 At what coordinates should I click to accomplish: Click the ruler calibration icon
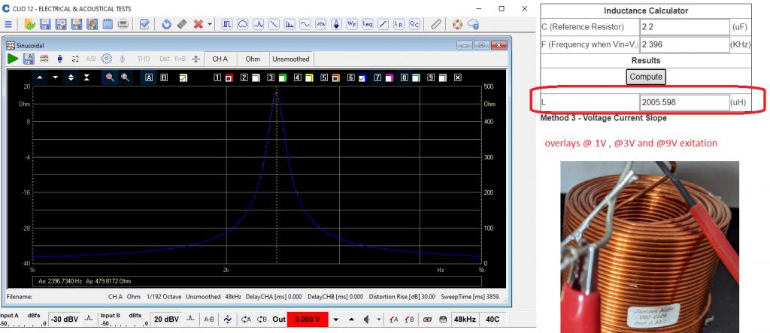click(435, 24)
